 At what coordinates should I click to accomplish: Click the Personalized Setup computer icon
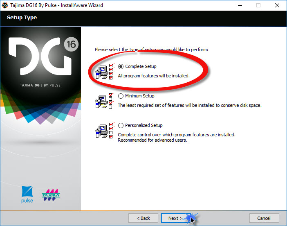tap(104, 131)
